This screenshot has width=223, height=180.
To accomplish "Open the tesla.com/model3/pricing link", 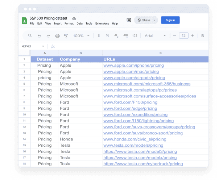I will 140,151.
